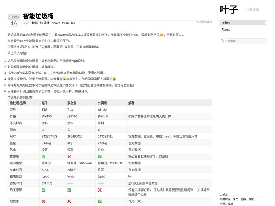Open the 聚友 link
This screenshot has height=206, width=275.
pos(252,199)
